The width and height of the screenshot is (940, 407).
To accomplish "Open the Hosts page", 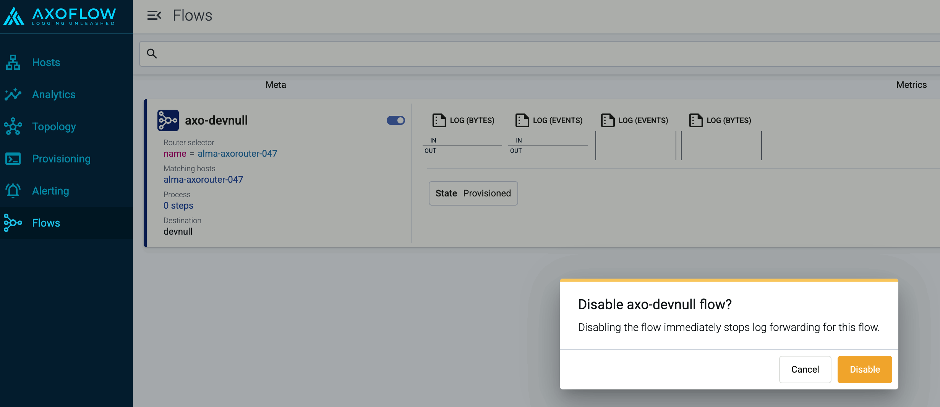I will tap(46, 62).
